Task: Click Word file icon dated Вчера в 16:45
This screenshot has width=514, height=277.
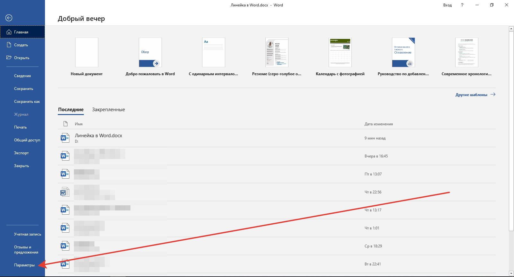Action: pos(65,156)
